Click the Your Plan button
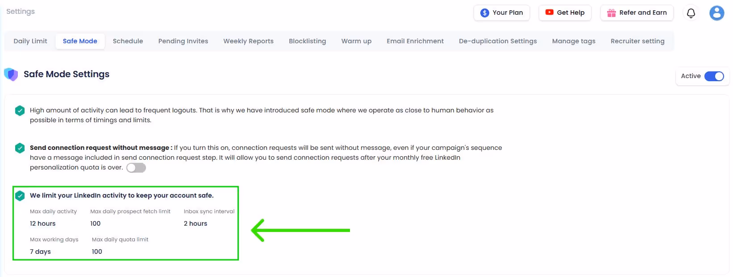The width and height of the screenshot is (733, 277). pyautogui.click(x=502, y=13)
